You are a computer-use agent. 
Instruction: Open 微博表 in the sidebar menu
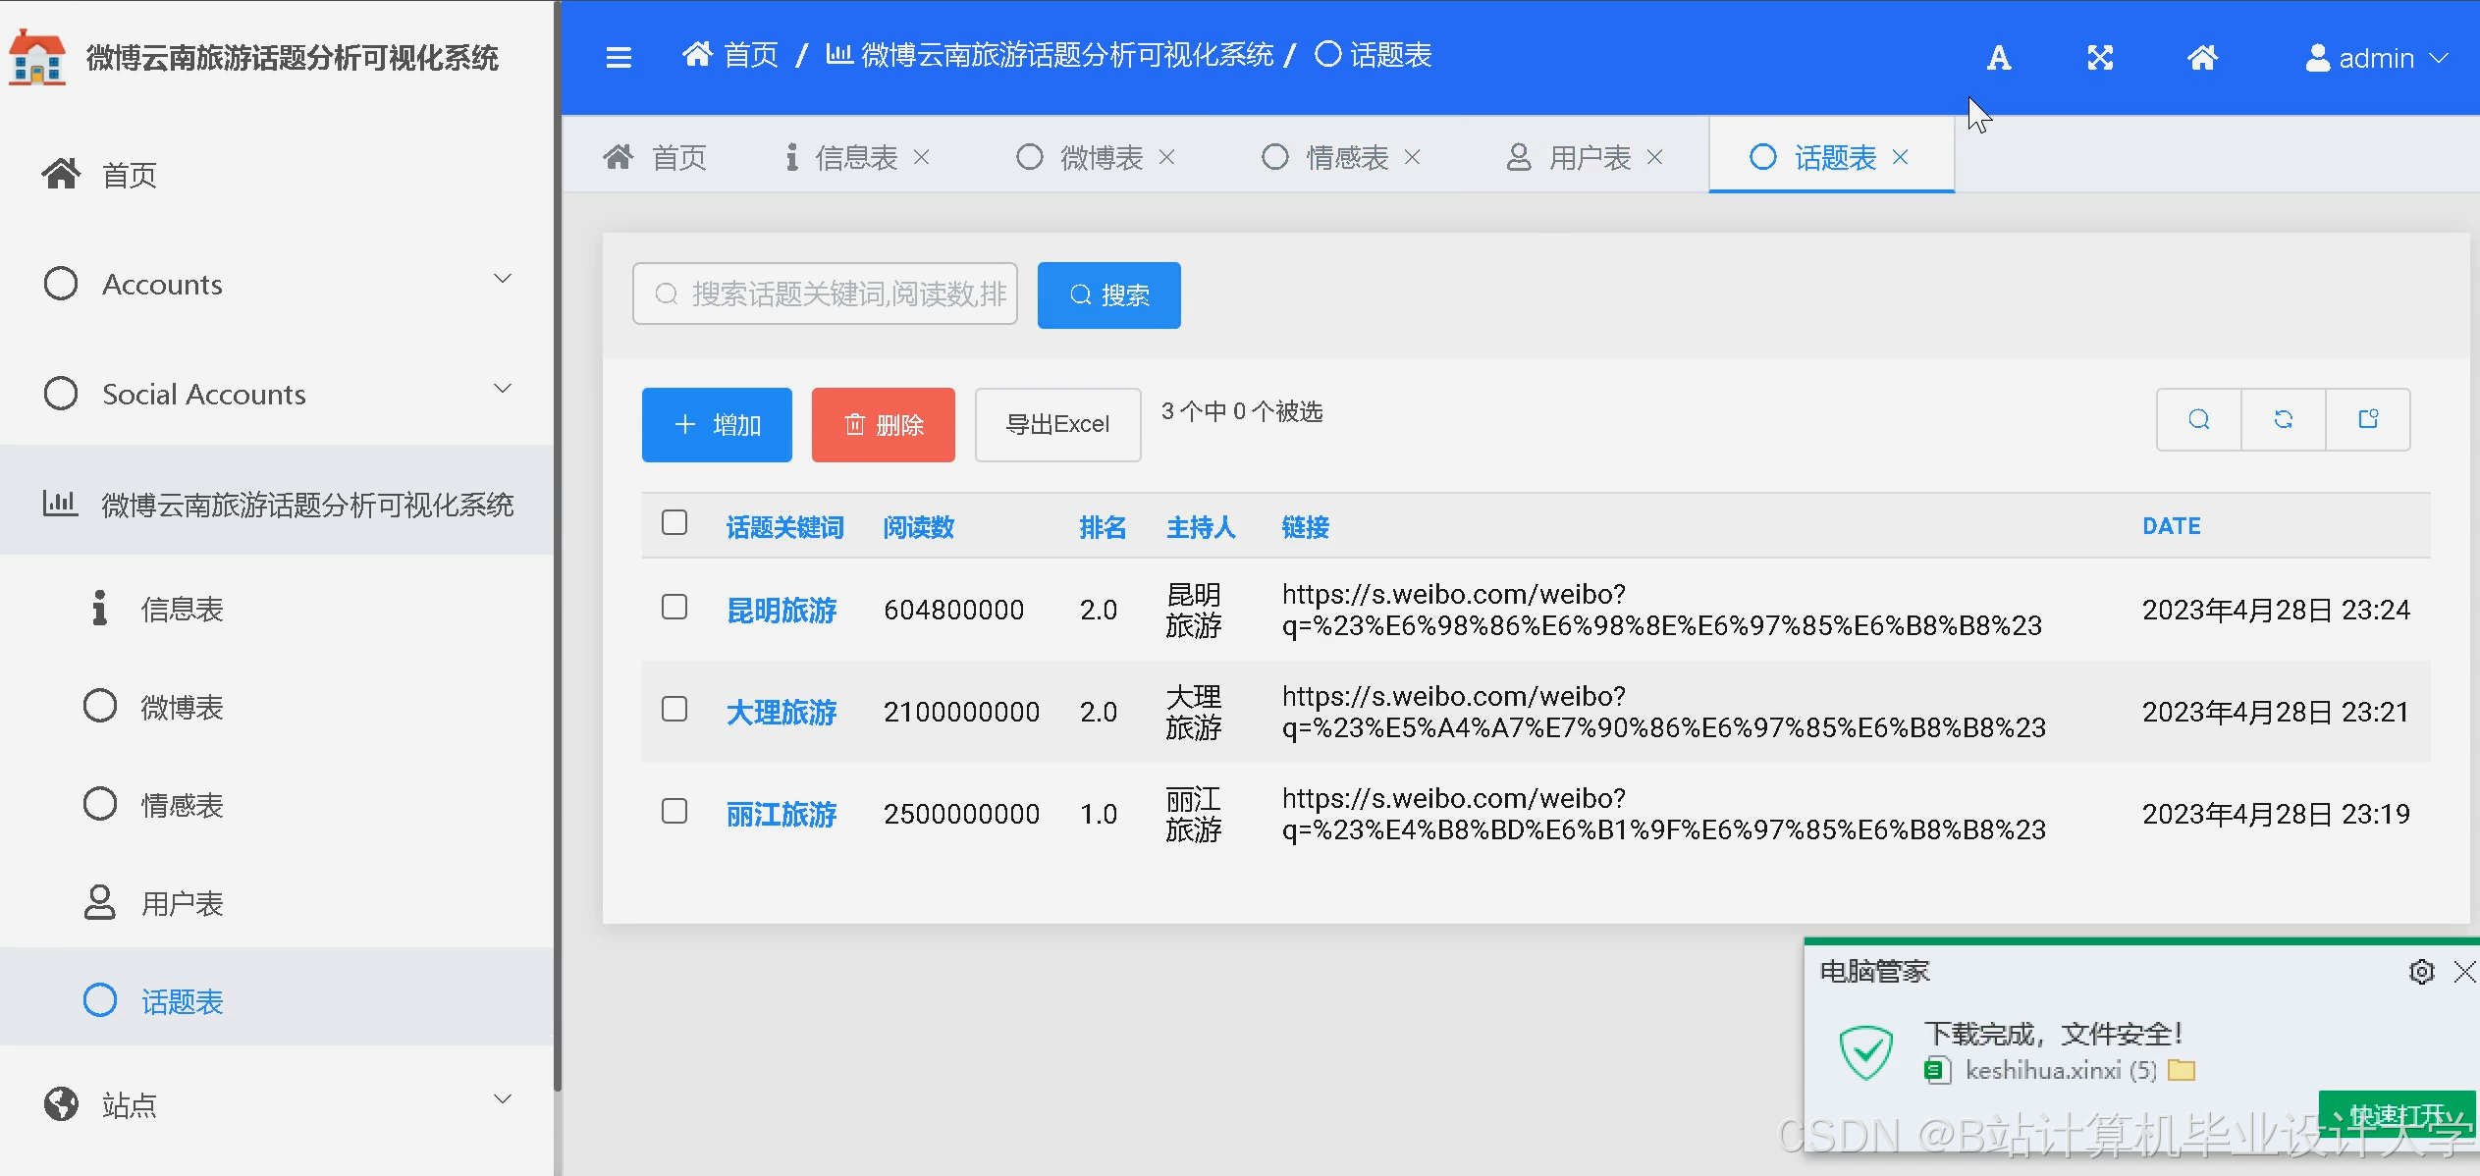182,707
